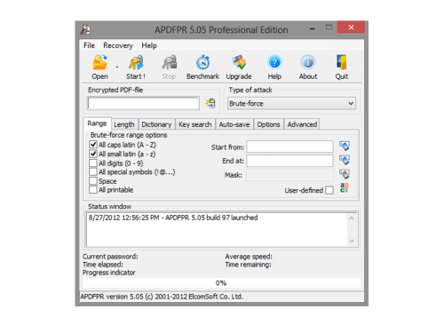Screen dimensions: 444x333
Task: Open the user-defined charset ABC icon
Action: (345, 188)
